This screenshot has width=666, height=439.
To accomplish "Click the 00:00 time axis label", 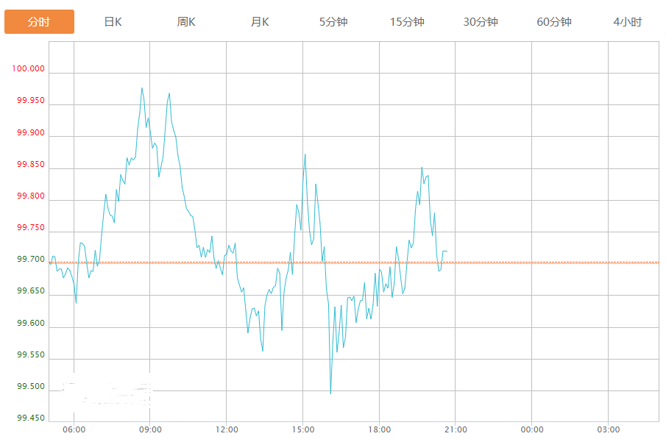I will point(532,429).
